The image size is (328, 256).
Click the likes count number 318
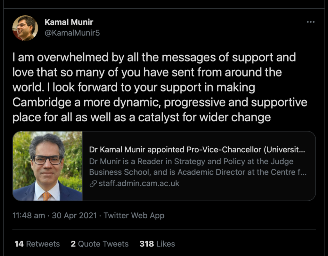[147, 244]
